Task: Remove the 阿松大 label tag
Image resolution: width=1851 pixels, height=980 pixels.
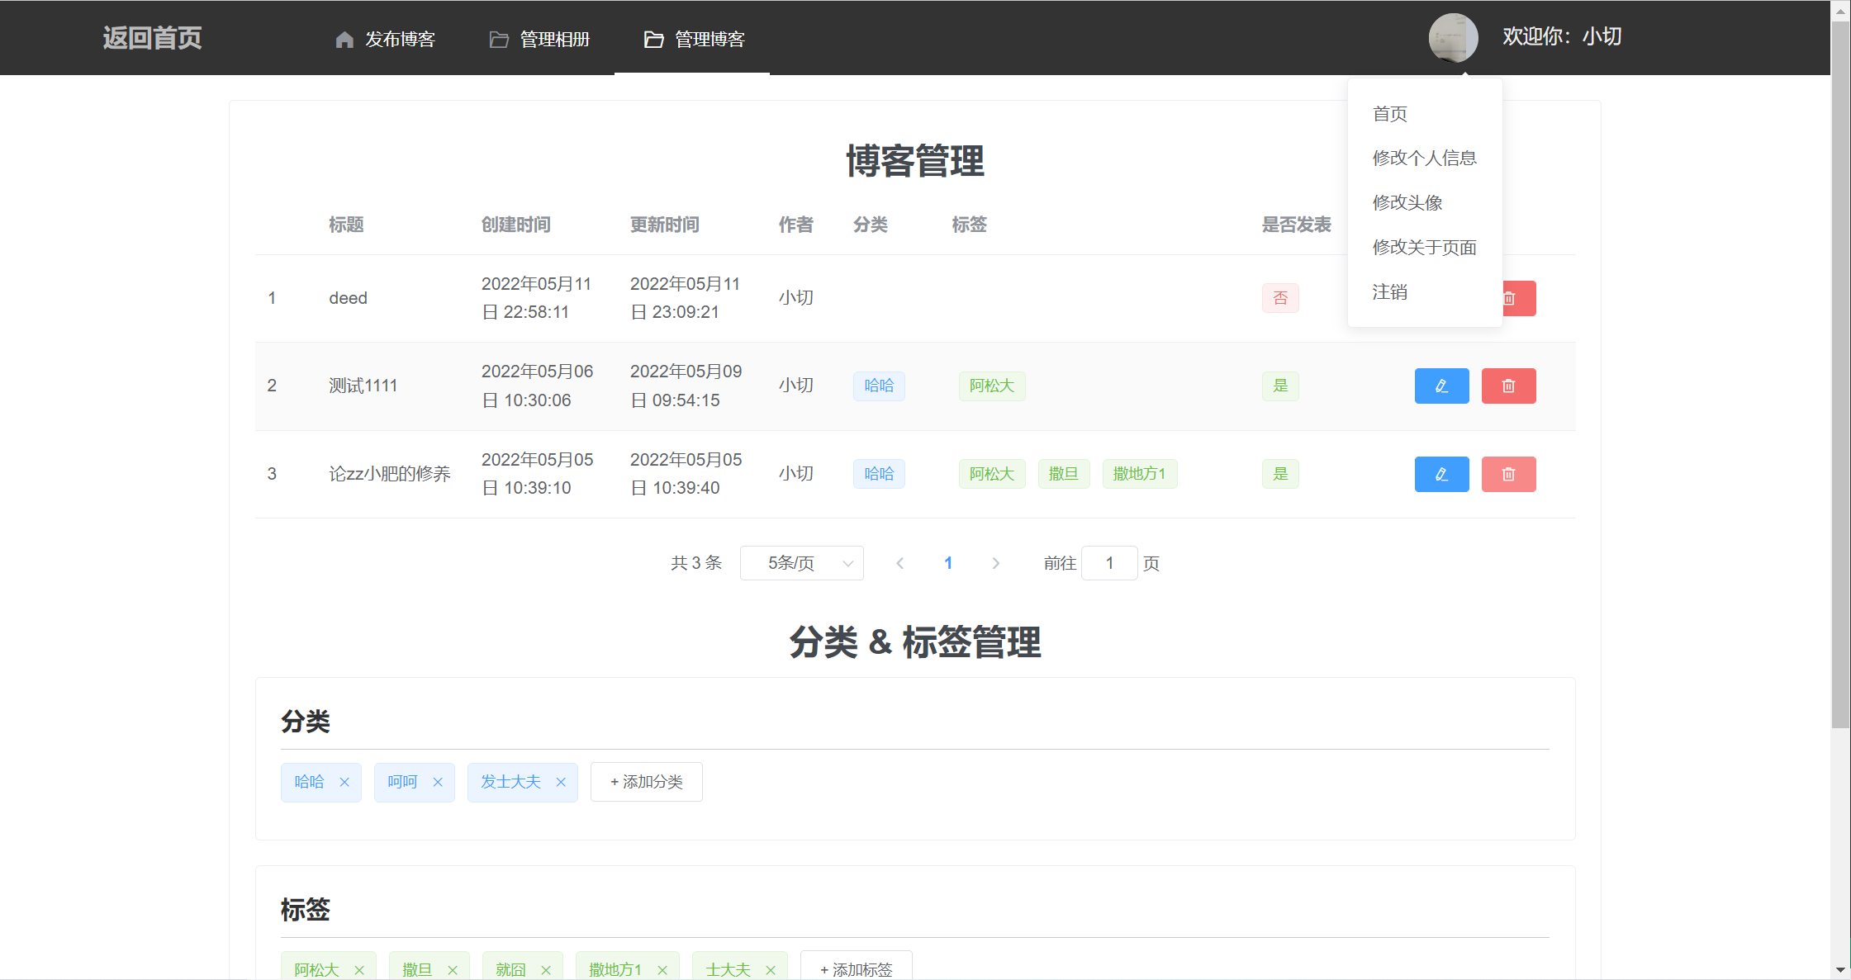Action: click(x=359, y=970)
